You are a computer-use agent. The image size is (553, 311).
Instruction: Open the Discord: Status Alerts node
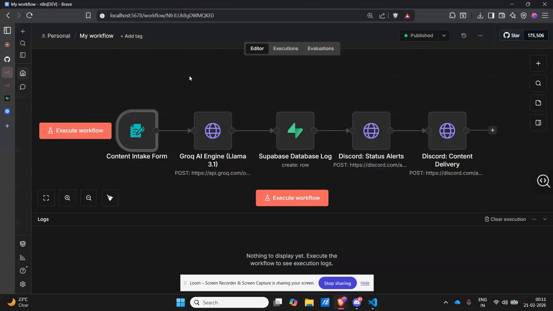371,130
